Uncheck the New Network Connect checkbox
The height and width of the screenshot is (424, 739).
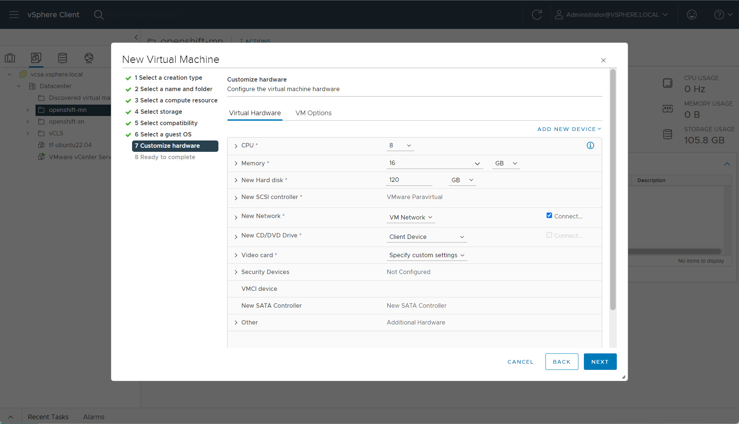tap(549, 215)
